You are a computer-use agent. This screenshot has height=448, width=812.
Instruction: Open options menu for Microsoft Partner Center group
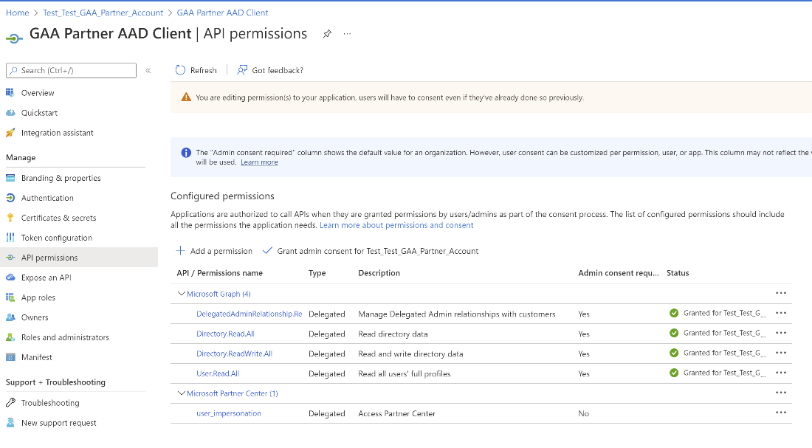(781, 393)
